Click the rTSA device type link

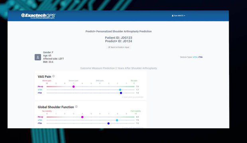click(x=200, y=57)
